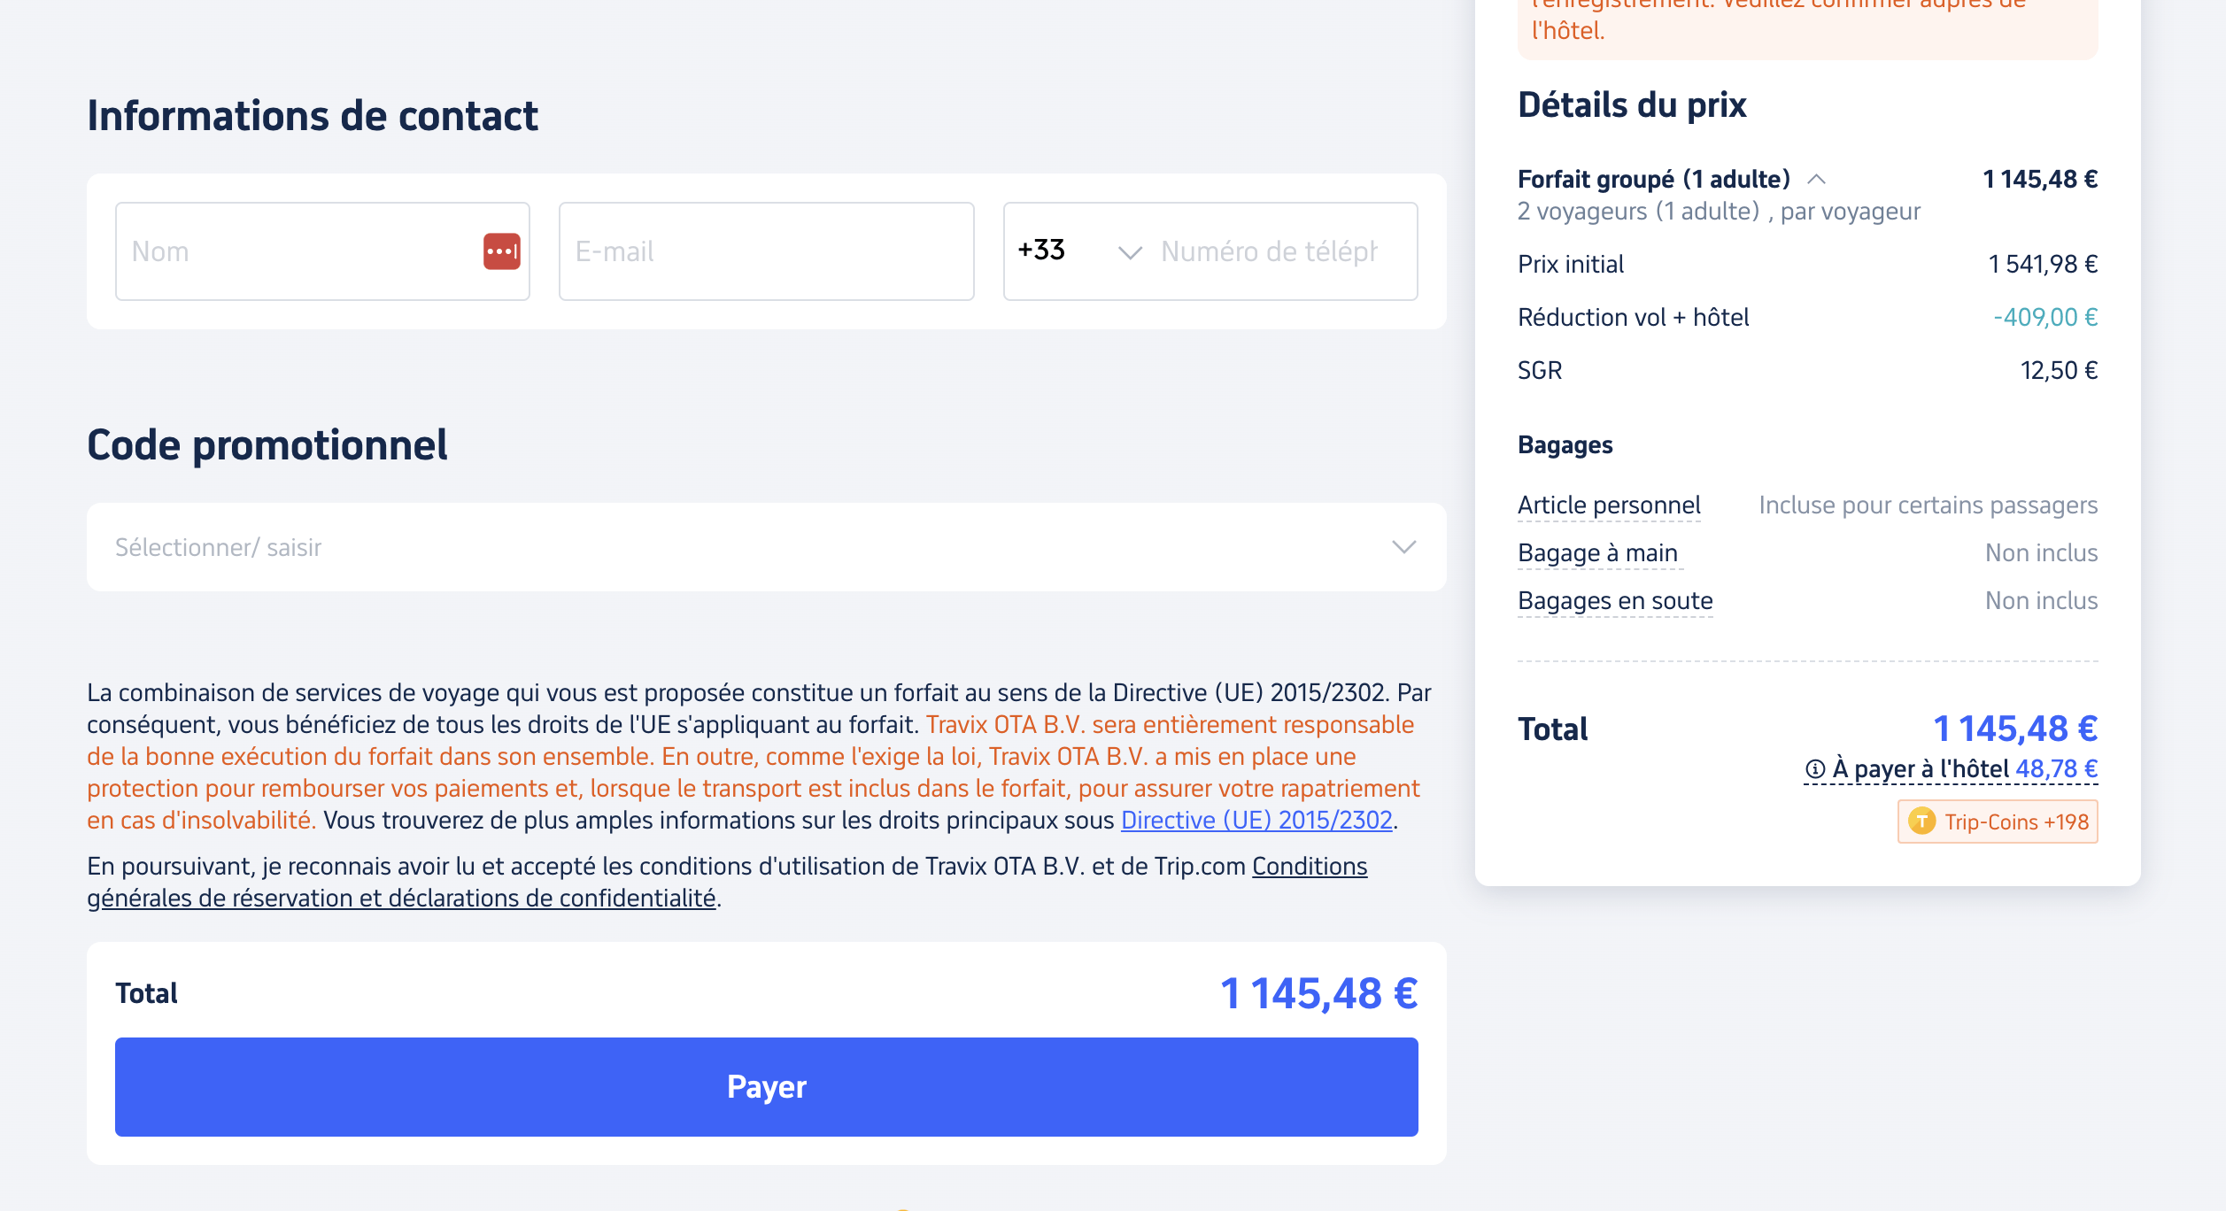Click the 48,78 € hotel payment amount
Screen dimensions: 2226x1211
click(x=2056, y=769)
